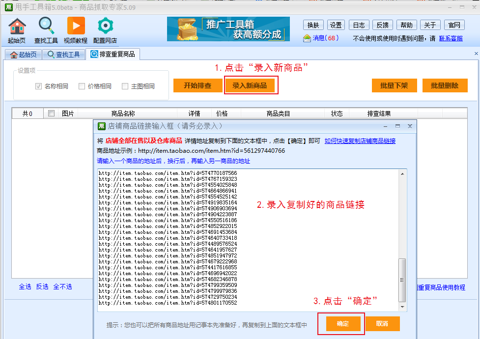This screenshot has height=339, width=480.
Task: Click the 反选 invert selection link
Action: 42,286
